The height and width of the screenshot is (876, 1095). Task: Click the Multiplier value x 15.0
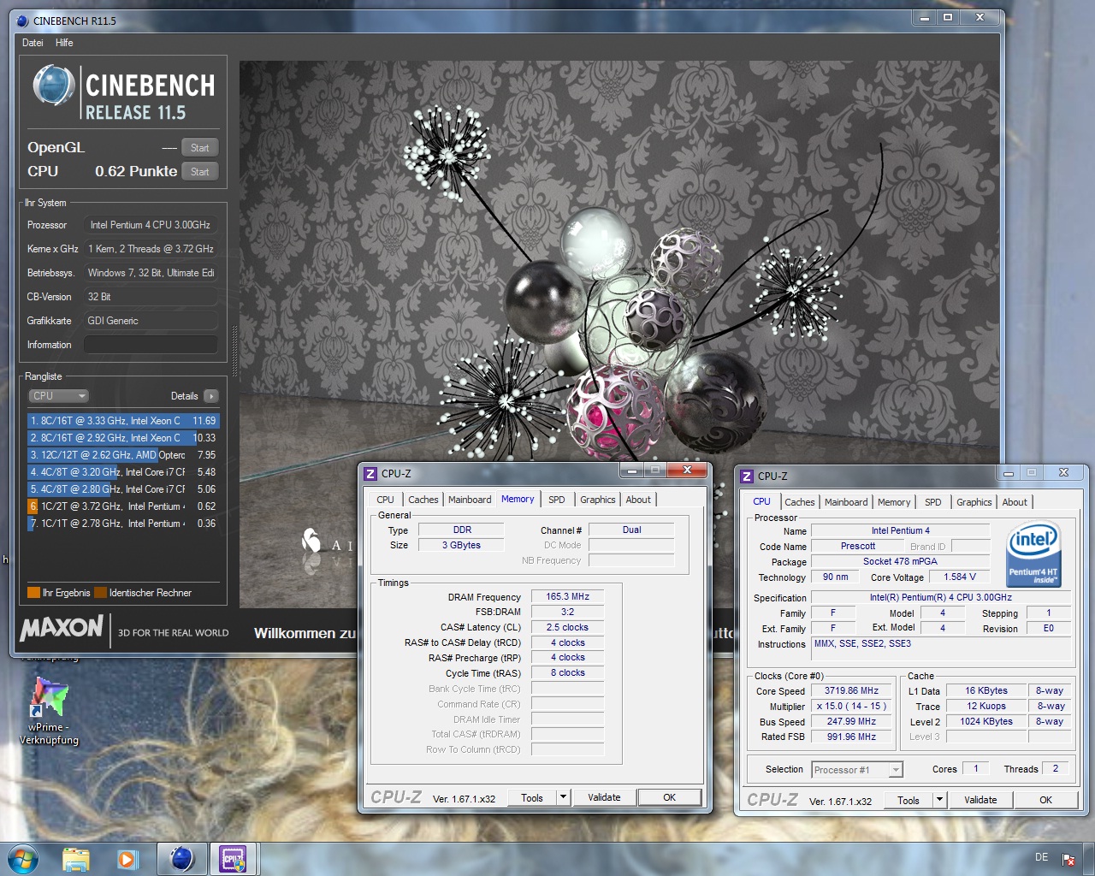tap(851, 707)
